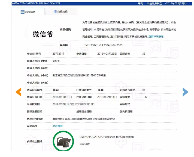The width and height of the screenshot is (194, 157).
Task: Go to next trademark with blue arrow
Action: 186,92
